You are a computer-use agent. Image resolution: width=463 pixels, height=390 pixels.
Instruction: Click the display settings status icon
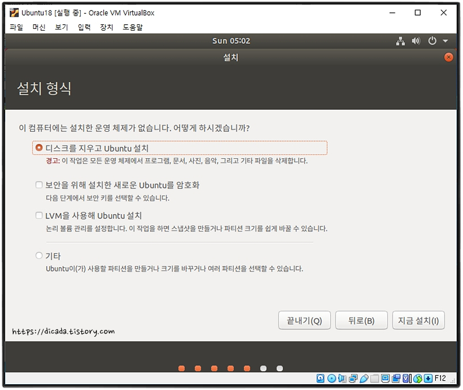click(x=385, y=378)
